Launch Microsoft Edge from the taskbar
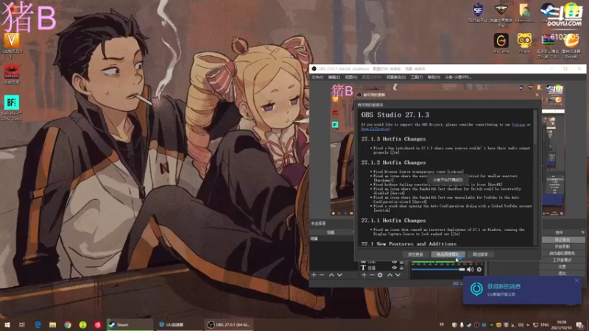The image size is (589, 331). pyautogui.click(x=38, y=324)
